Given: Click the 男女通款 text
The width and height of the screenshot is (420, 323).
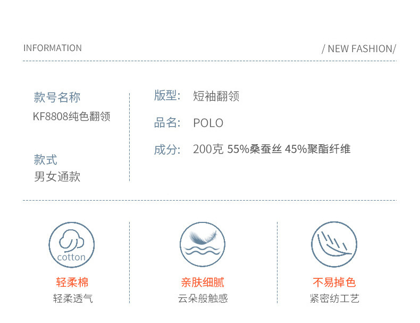Looking at the screenshot, I should tap(57, 177).
